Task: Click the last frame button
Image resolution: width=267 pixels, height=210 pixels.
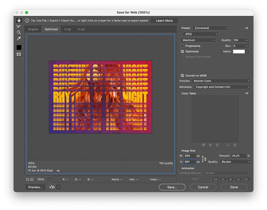Action: [246, 179]
